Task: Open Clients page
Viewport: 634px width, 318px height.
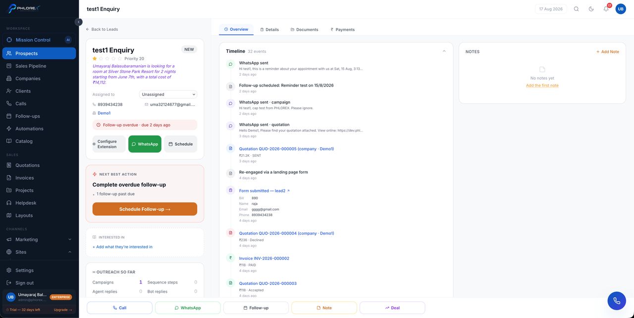Action: click(x=39, y=91)
